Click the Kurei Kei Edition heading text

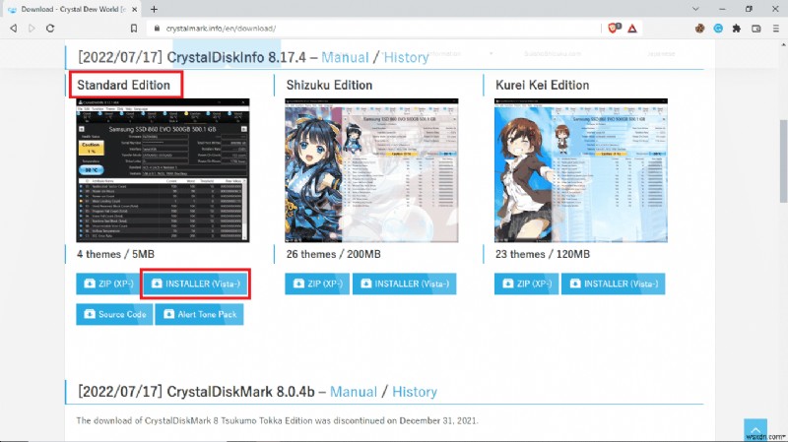543,85
